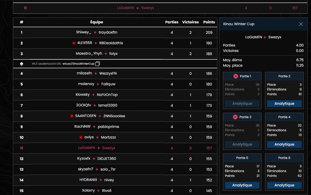Screen dimensions: 311x195
Task: Click the Équipe column header
Action: click(x=97, y=22)
